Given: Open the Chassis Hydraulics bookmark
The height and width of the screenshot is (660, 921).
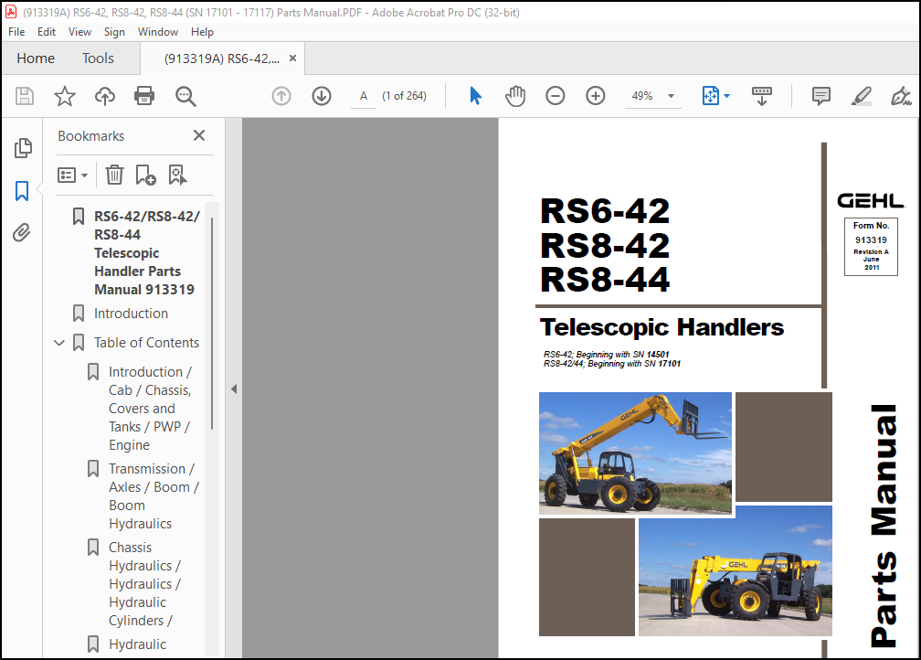Looking at the screenshot, I should [144, 583].
